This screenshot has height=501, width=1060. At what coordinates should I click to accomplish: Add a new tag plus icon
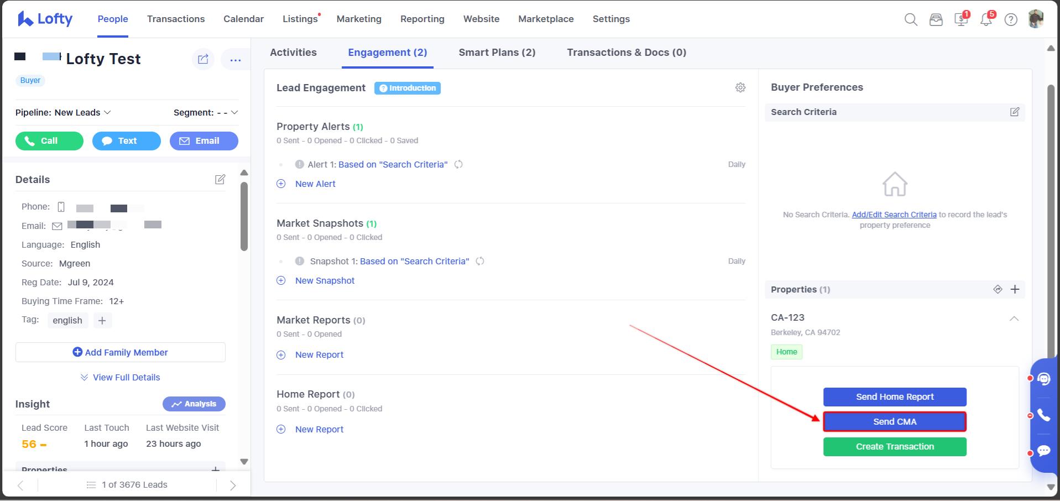tap(102, 320)
